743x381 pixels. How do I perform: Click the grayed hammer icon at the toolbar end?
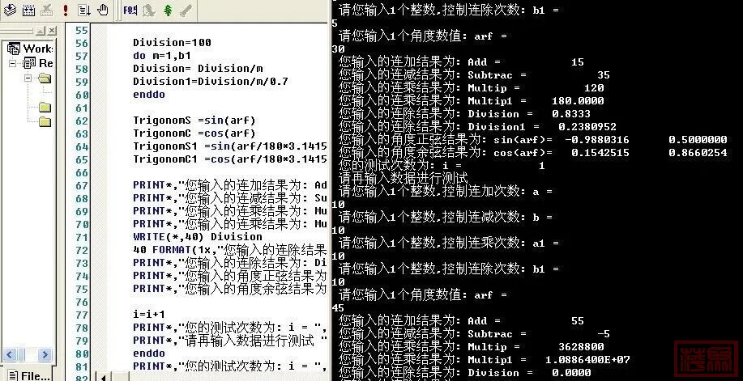(186, 11)
